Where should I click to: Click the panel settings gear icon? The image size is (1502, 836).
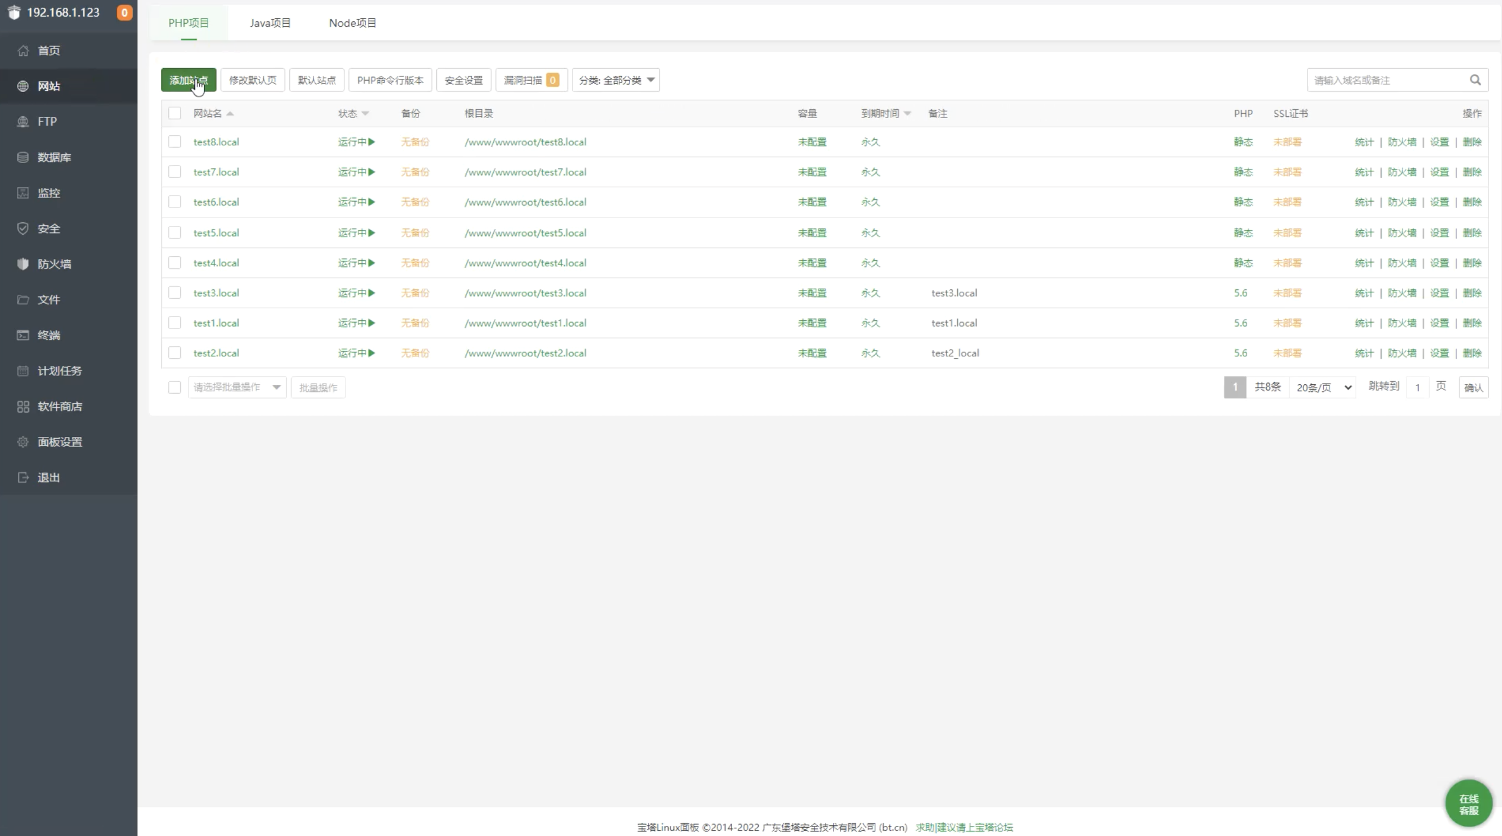(x=23, y=442)
